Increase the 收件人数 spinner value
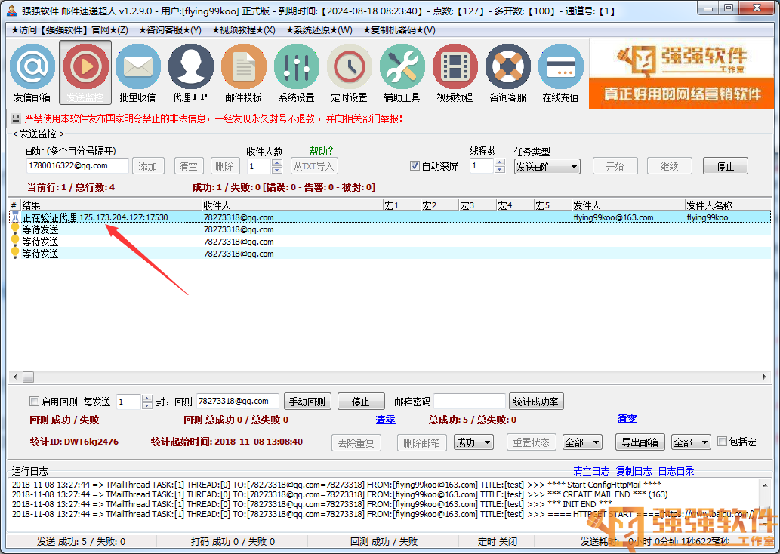The image size is (780, 554). (x=277, y=162)
